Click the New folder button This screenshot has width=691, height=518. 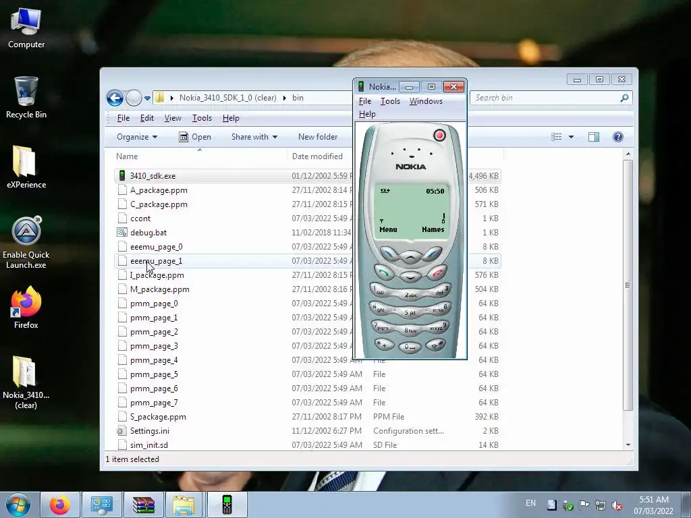(x=318, y=137)
